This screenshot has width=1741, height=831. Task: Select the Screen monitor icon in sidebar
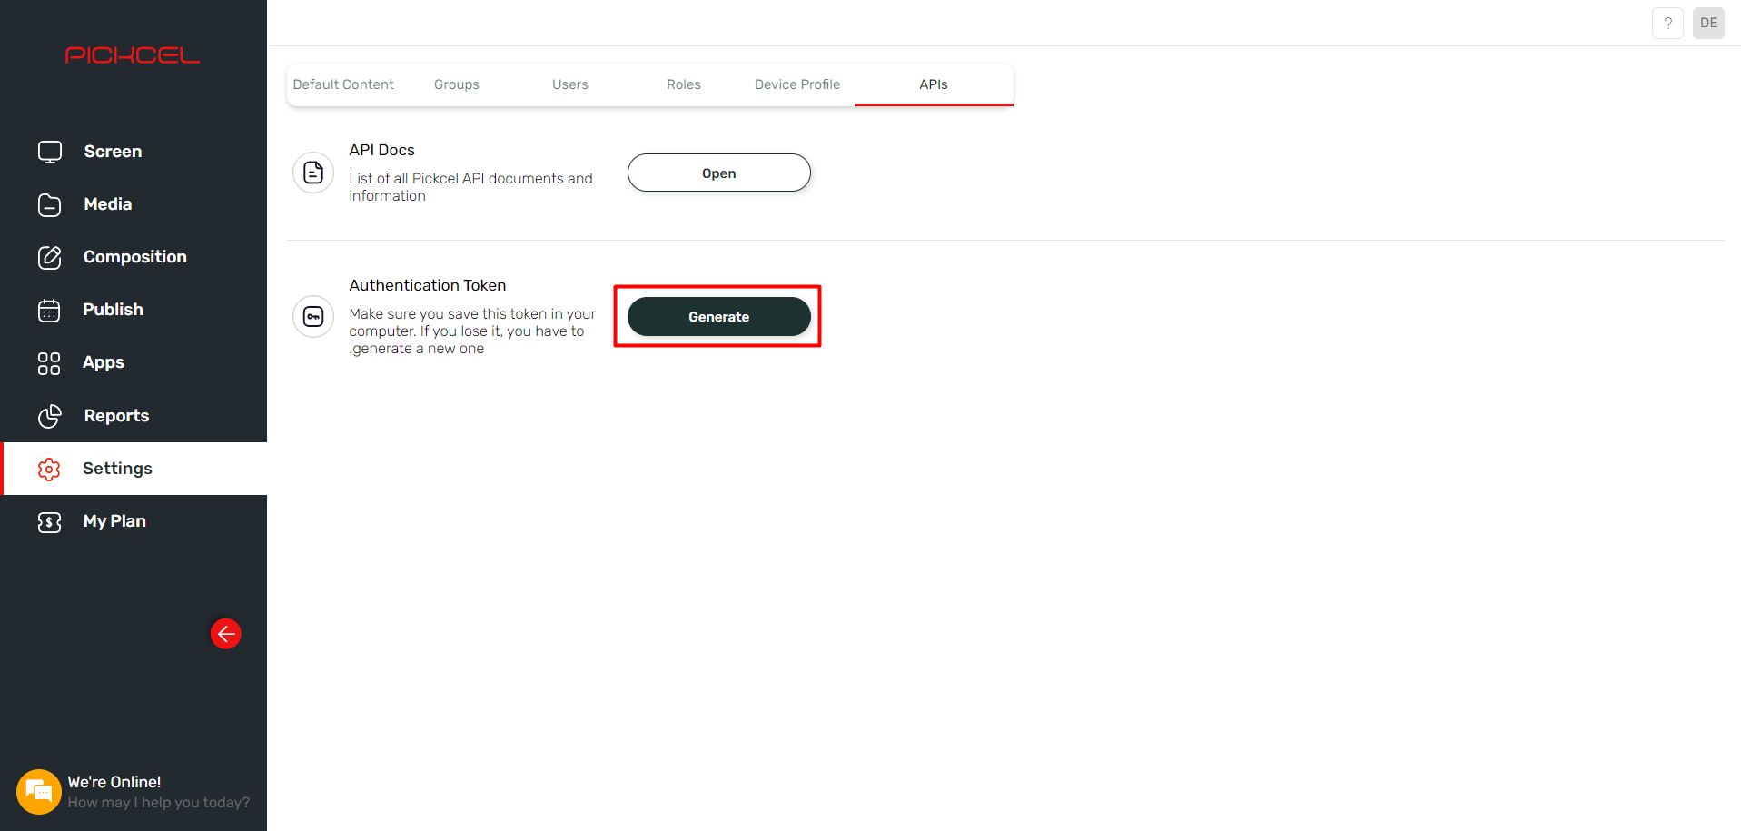pos(49,152)
